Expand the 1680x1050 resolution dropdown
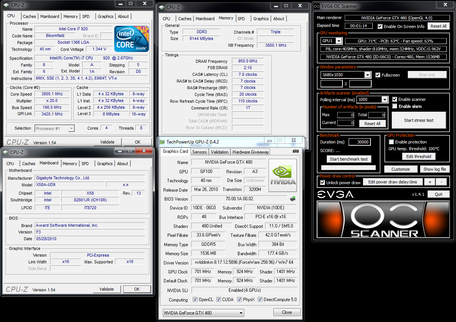 [367, 75]
